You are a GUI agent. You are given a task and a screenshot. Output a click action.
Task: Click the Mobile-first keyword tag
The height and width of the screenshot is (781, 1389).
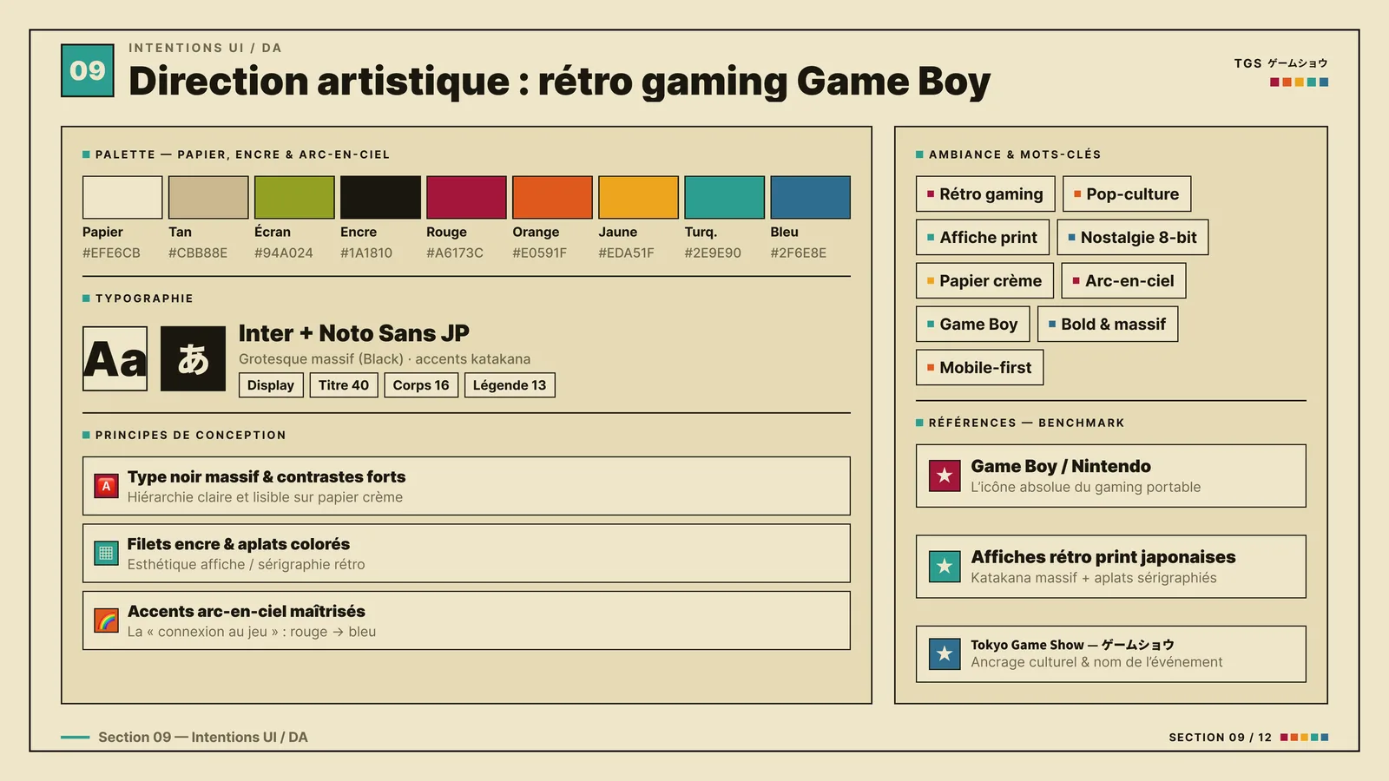[x=979, y=367]
